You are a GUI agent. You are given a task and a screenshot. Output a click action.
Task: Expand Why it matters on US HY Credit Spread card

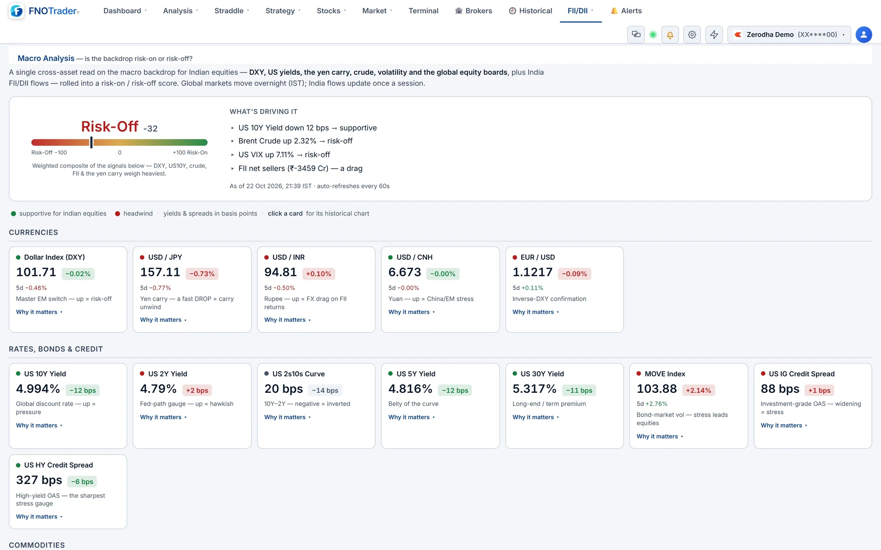[x=39, y=517]
